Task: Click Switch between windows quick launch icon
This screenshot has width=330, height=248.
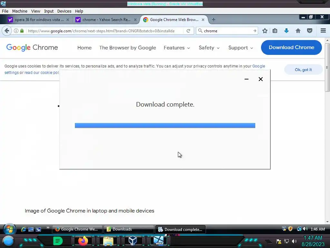Action: click(x=38, y=230)
